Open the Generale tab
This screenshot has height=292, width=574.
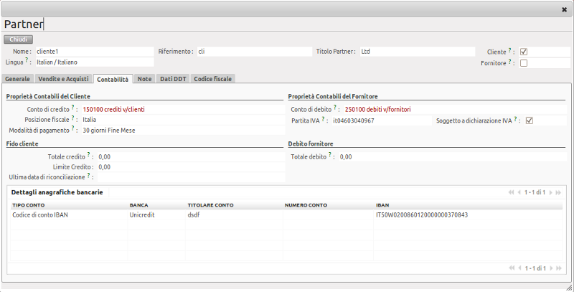click(x=17, y=78)
